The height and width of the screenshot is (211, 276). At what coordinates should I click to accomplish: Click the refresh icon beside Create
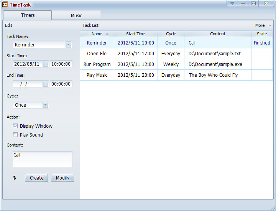(x=15, y=178)
